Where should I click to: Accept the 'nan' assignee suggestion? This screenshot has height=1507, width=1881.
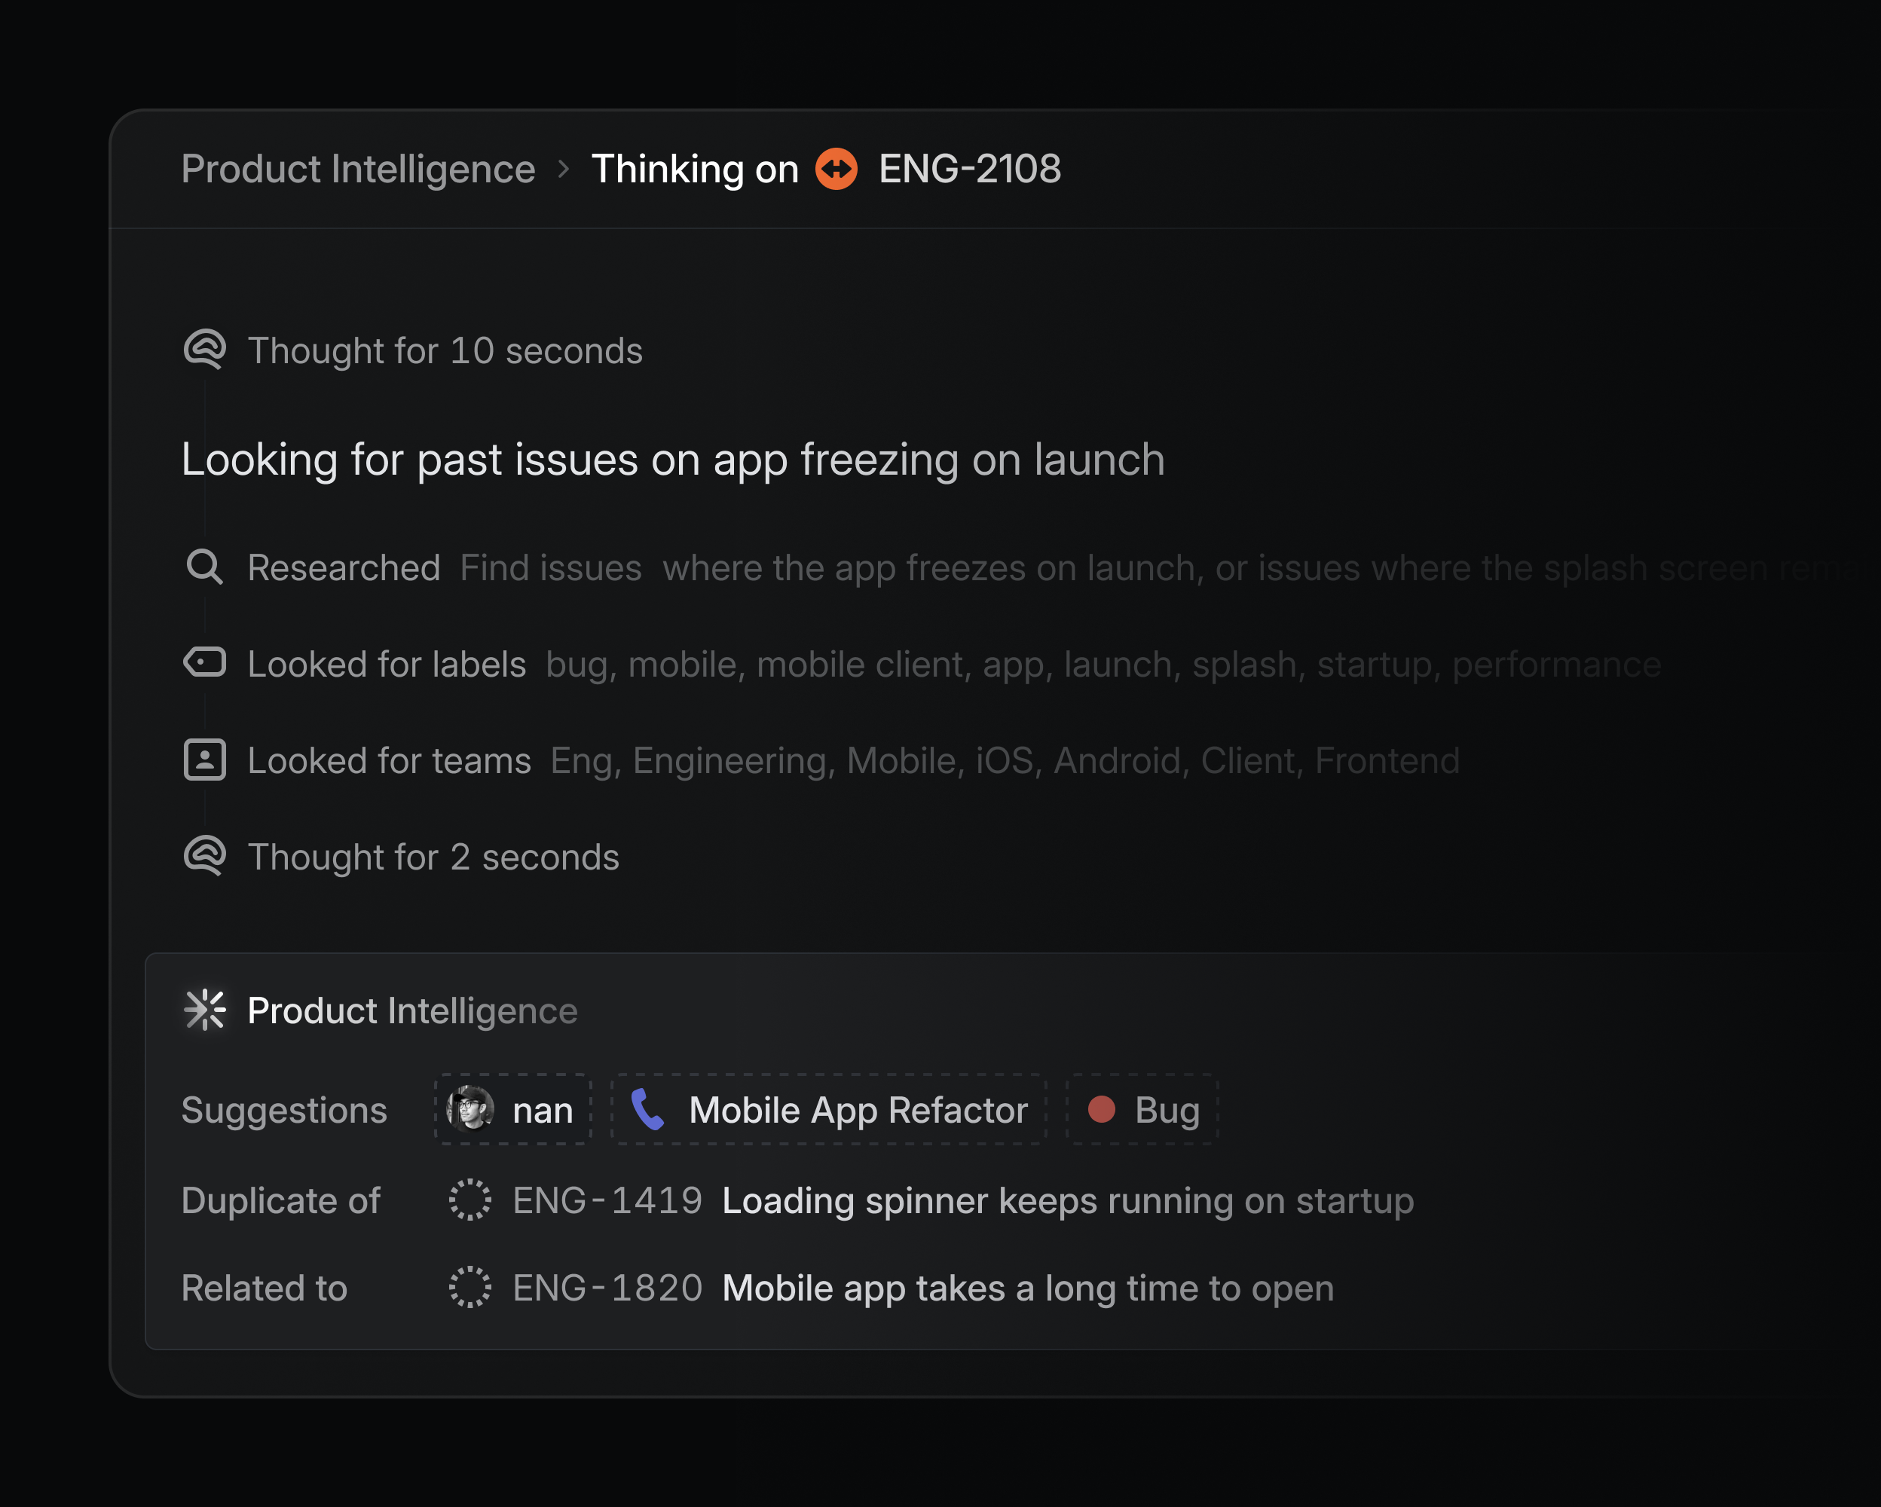[513, 1109]
